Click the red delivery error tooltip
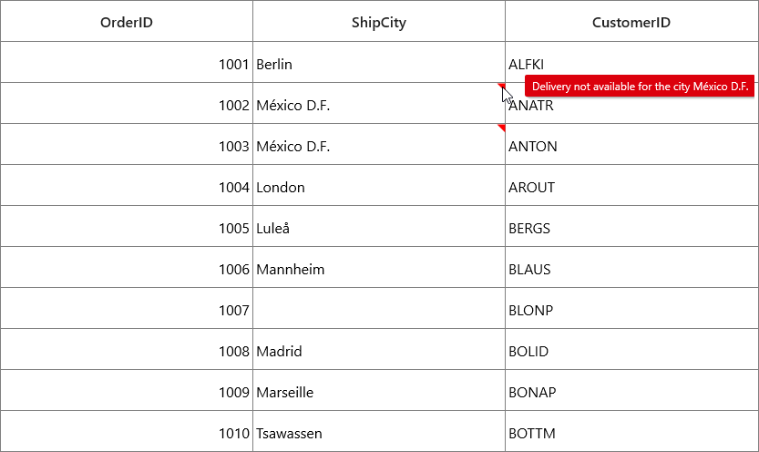Screen dimensions: 759x452 pos(640,87)
